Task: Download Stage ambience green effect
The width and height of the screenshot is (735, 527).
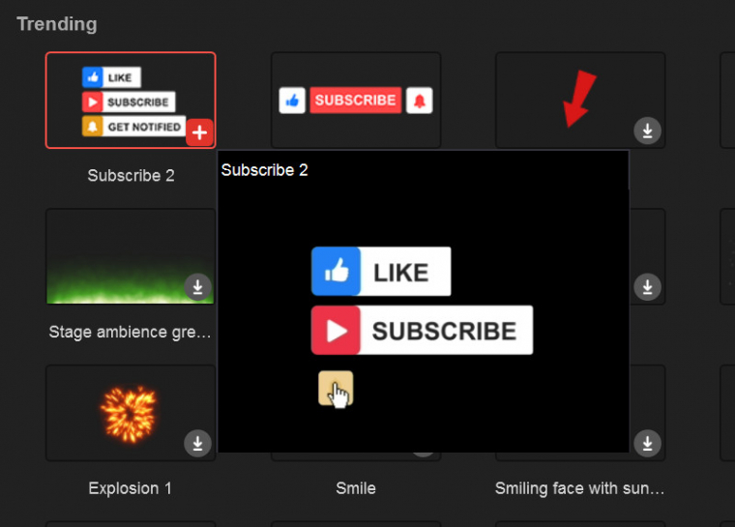Action: click(x=198, y=287)
